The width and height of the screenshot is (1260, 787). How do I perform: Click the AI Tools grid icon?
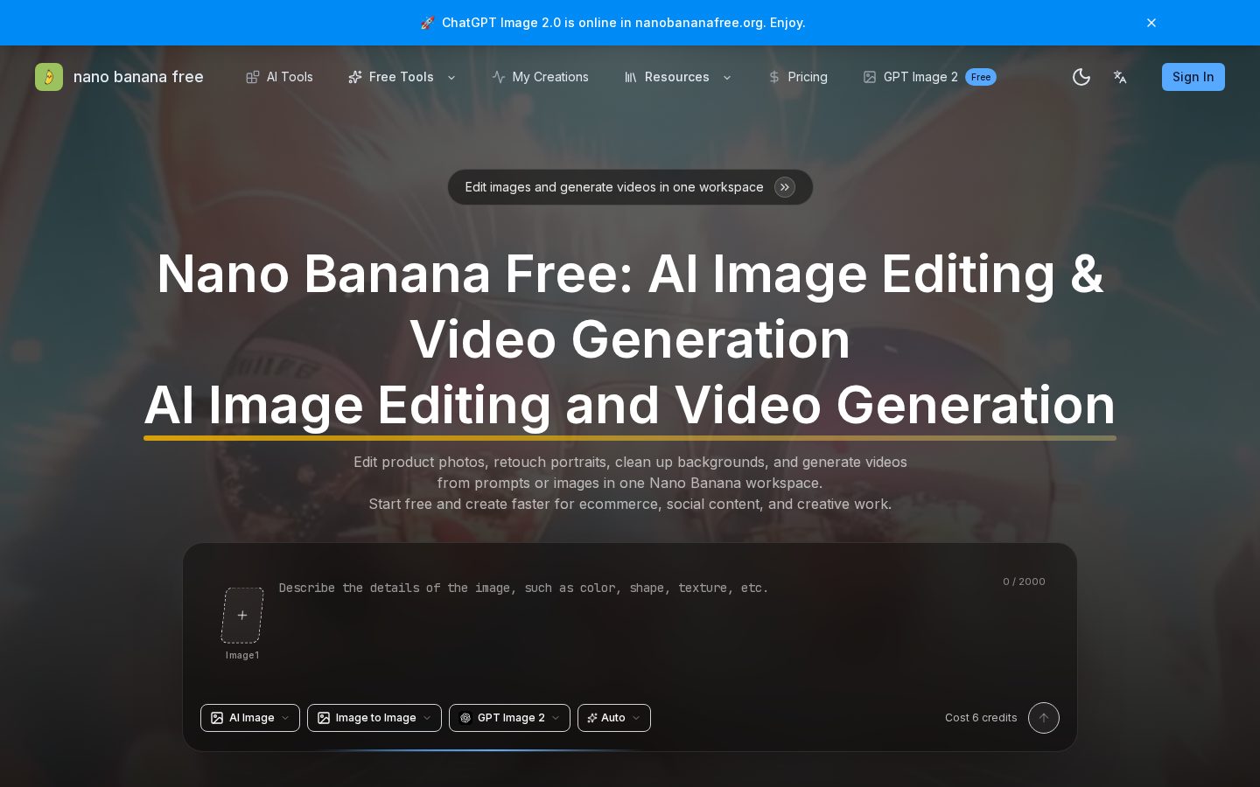[252, 77]
